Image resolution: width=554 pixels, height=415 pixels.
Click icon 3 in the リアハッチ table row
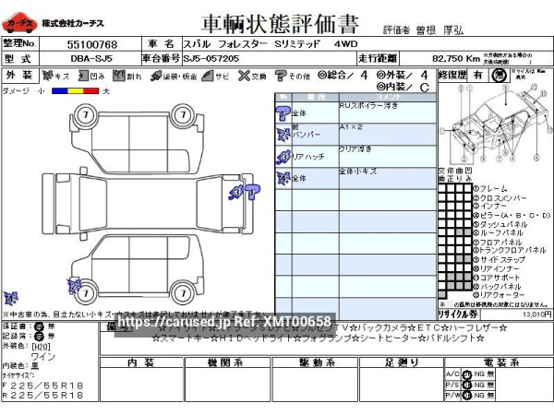[x=283, y=157]
